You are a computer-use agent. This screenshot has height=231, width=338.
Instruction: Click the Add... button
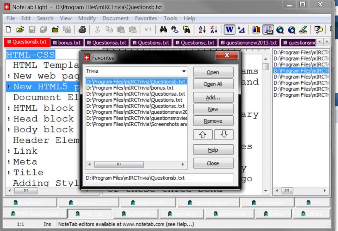click(x=213, y=98)
